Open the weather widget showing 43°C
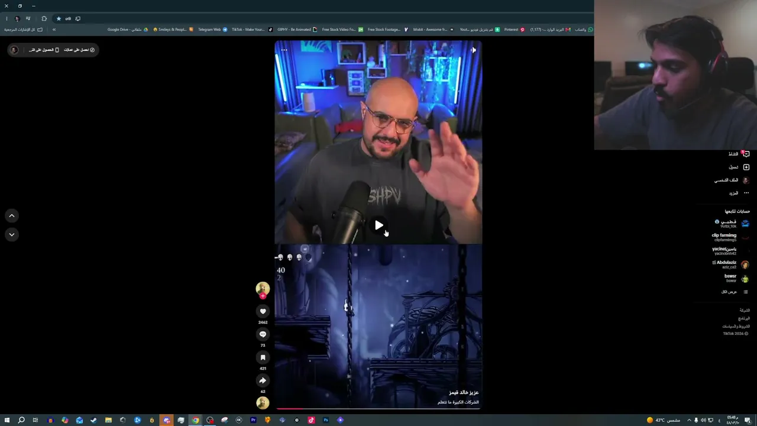This screenshot has height=426, width=757. pos(663,420)
